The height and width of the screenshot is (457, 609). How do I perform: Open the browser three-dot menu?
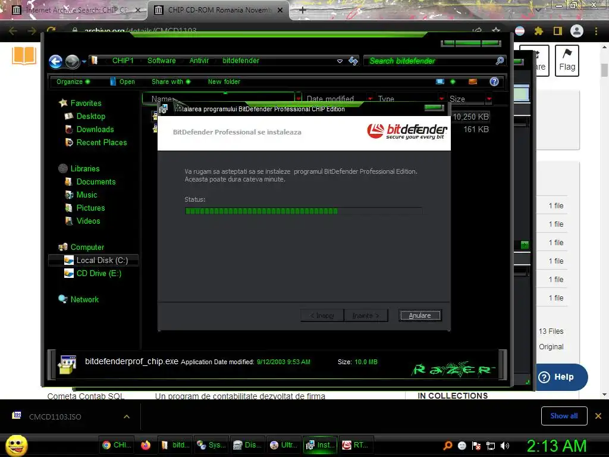point(596,31)
